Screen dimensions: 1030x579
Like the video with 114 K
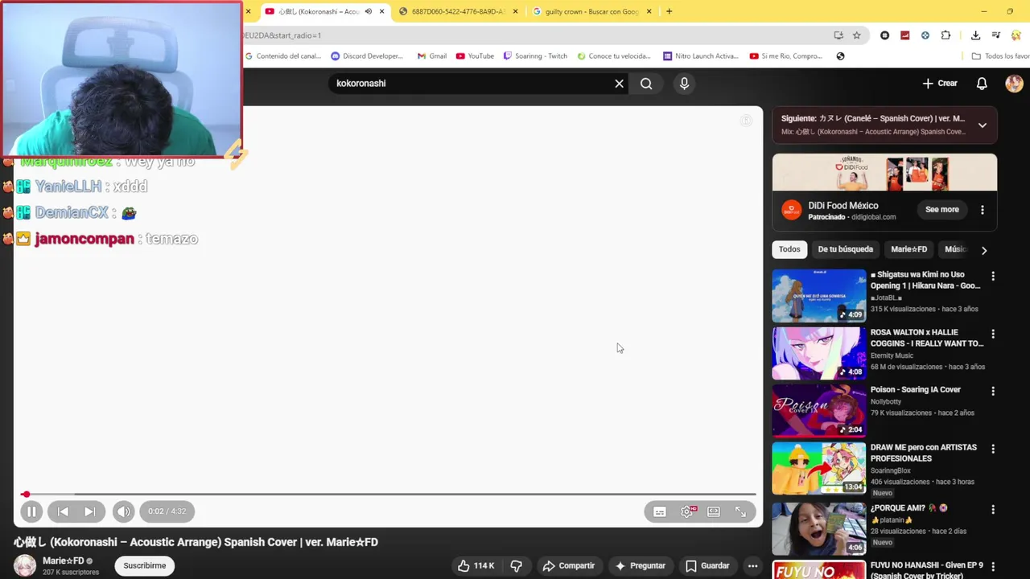click(x=476, y=566)
